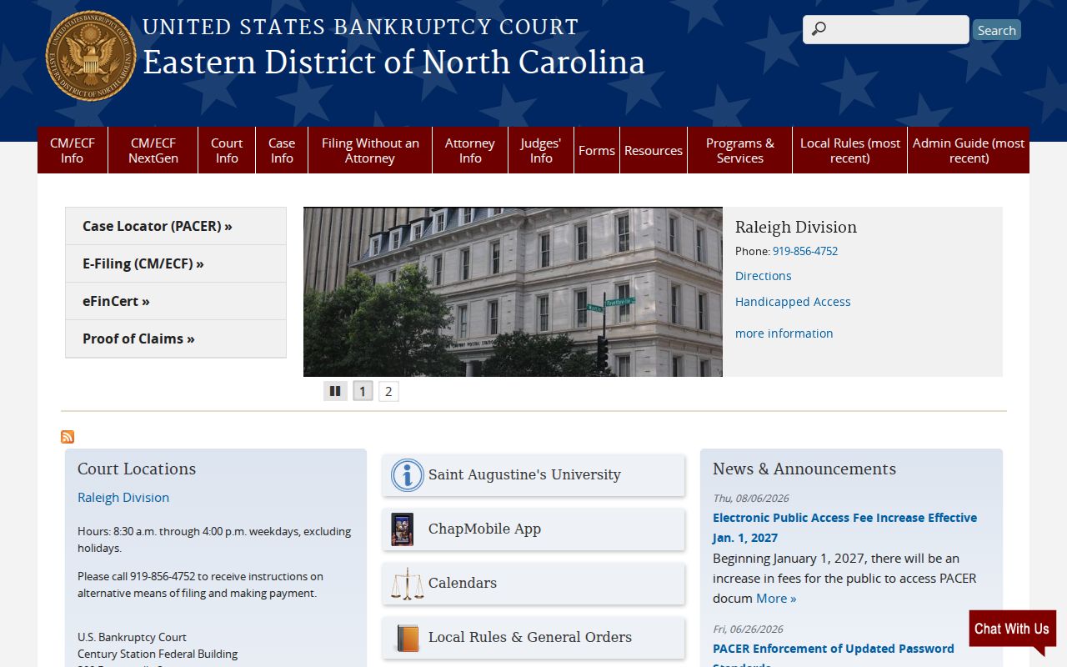Open the Resources menu

point(654,150)
